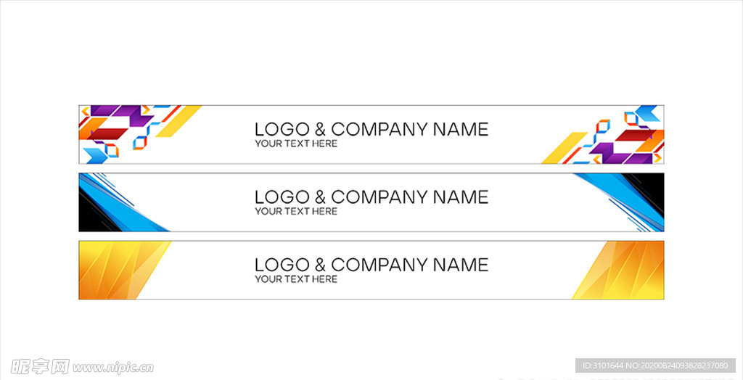Select the LOGO & COMPANY NAME title in the geometric banner

point(371,129)
